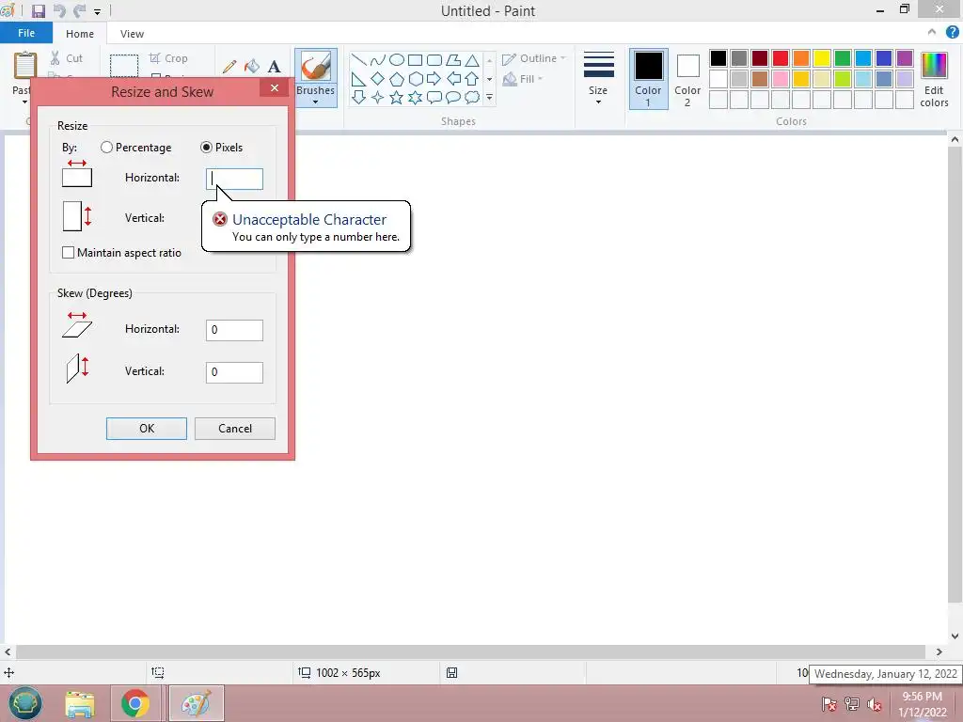Image resolution: width=963 pixels, height=722 pixels.
Task: Choose the Down arrow shape
Action: pos(358,98)
